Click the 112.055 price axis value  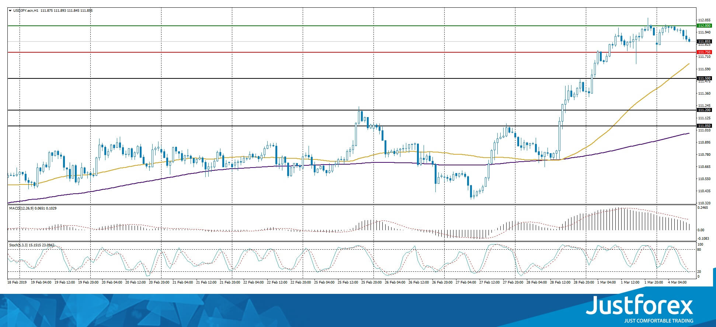[705, 20]
